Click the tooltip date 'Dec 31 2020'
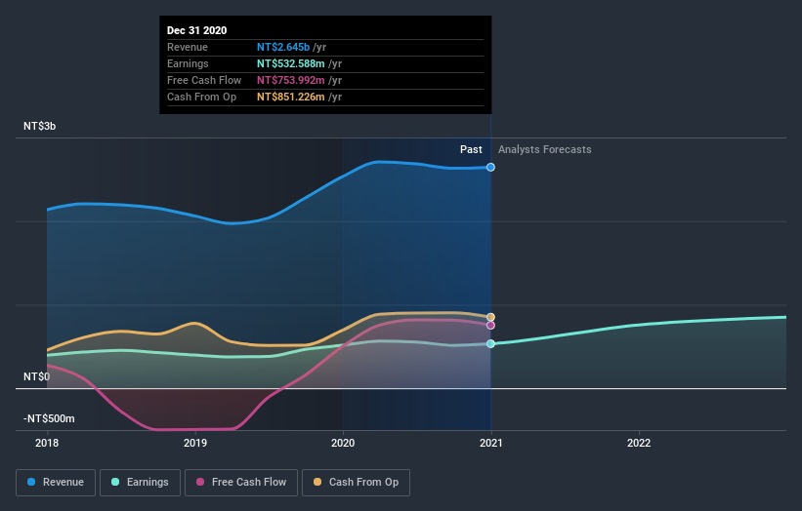 click(197, 30)
